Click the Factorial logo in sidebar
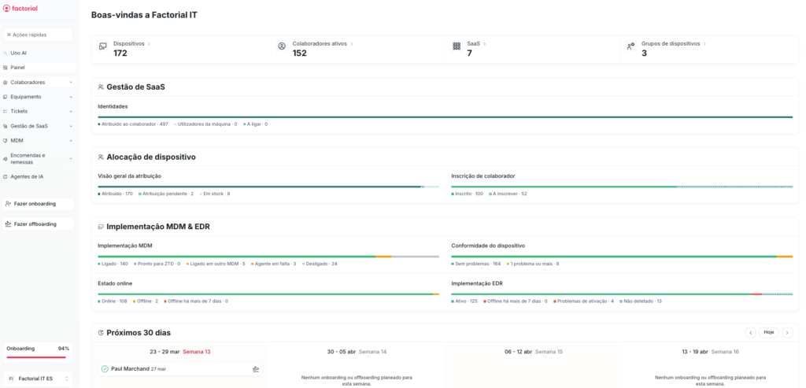Screen dimensions: 806x388 click(x=20, y=9)
